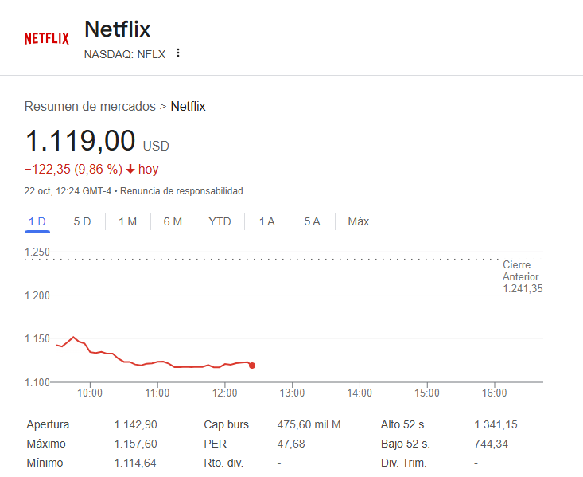
Task: Select the YTD range tab
Action: pos(220,221)
